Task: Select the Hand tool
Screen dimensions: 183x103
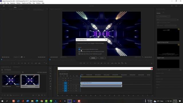Action: (x=50, y=86)
